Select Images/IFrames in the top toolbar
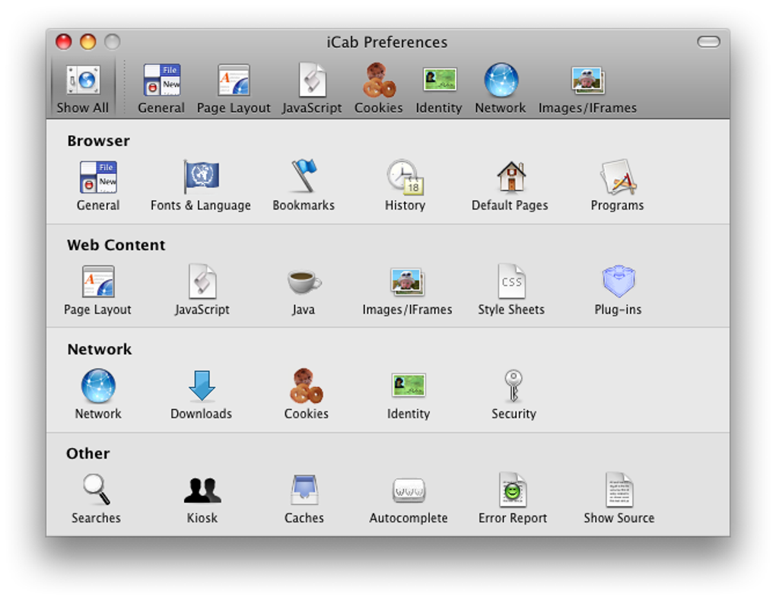Screen dimensions: 776x600 (587, 89)
